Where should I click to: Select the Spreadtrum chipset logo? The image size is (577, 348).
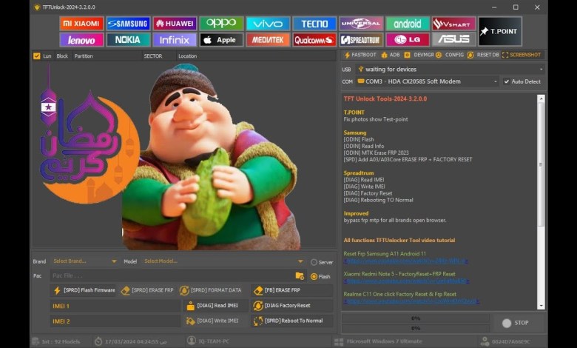(x=361, y=40)
